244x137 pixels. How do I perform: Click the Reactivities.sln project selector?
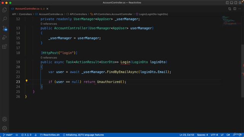tap(50, 135)
